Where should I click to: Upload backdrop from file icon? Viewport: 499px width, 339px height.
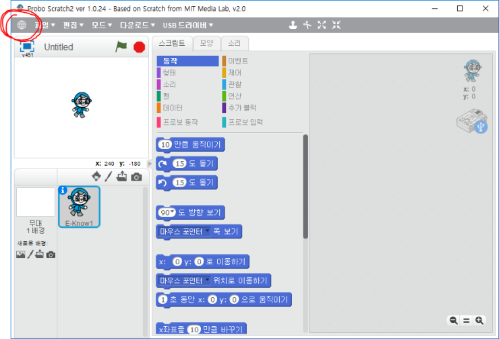pos(40,254)
